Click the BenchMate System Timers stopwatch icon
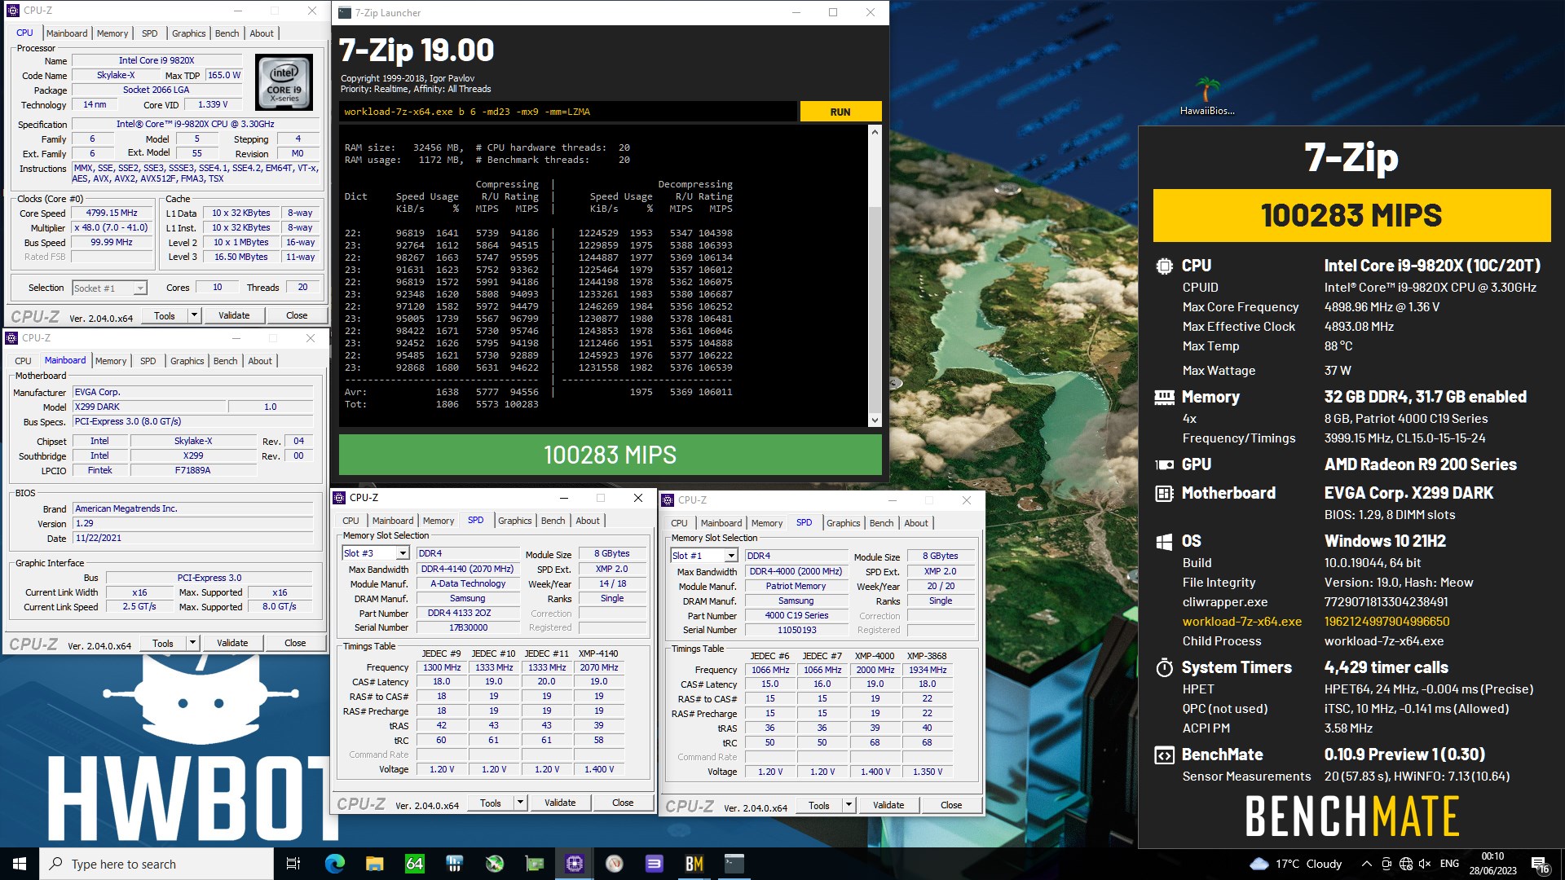This screenshot has height=880, width=1565. (x=1164, y=667)
